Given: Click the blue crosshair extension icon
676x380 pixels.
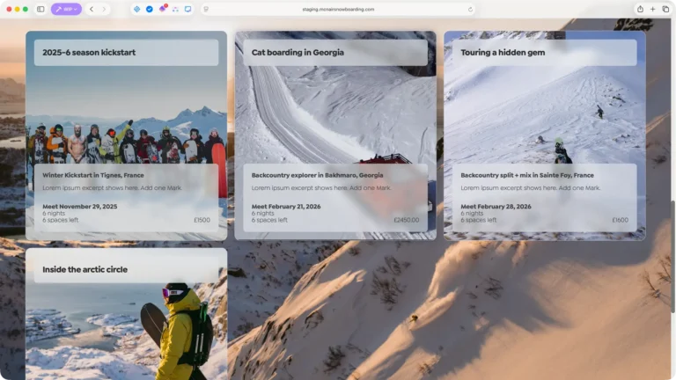Looking at the screenshot, I should [x=136, y=9].
